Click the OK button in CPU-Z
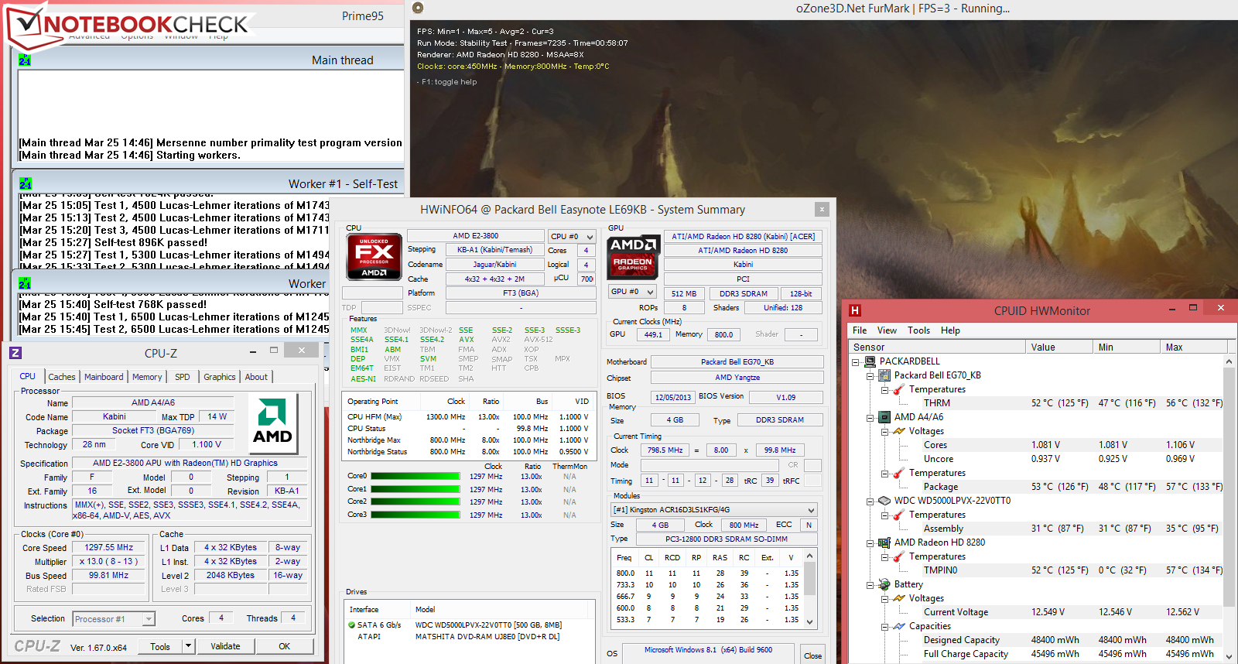 [285, 646]
